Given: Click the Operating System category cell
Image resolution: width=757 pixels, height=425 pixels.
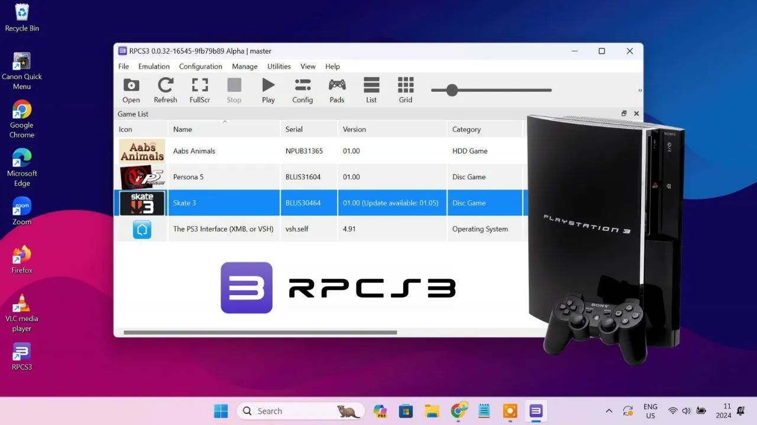Looking at the screenshot, I should tap(486, 229).
